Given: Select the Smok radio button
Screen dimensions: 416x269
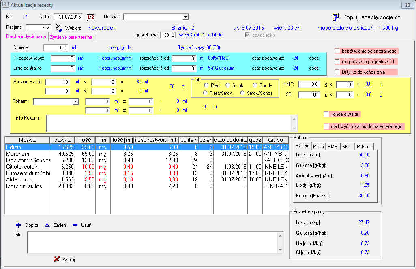Looking at the screenshot, I should point(228,85).
